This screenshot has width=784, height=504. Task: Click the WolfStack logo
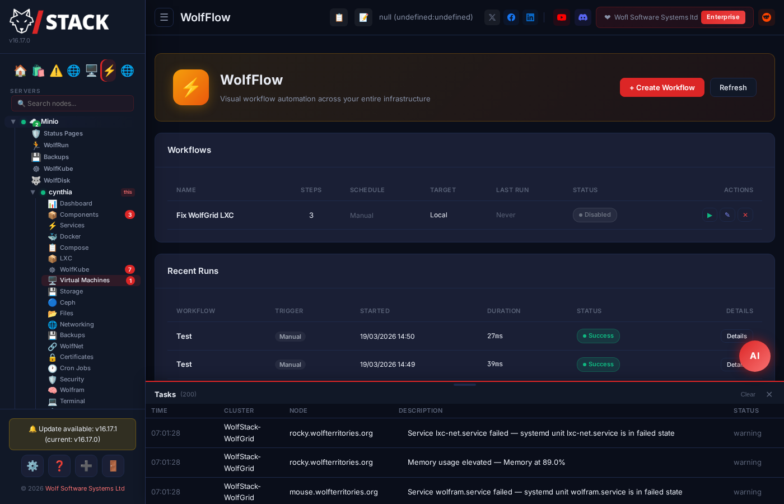59,21
